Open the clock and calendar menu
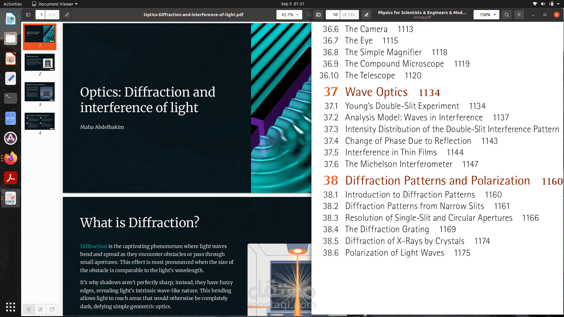Screen dimensions: 564x317 pos(292,4)
